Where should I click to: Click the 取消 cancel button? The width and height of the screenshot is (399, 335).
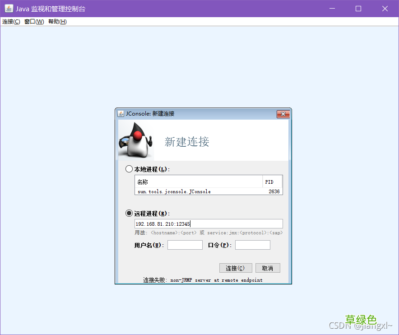coord(268,268)
